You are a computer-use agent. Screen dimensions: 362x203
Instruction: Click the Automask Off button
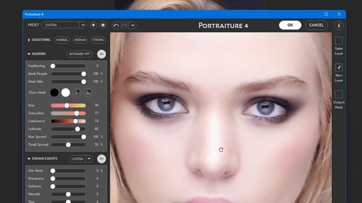coord(79,54)
